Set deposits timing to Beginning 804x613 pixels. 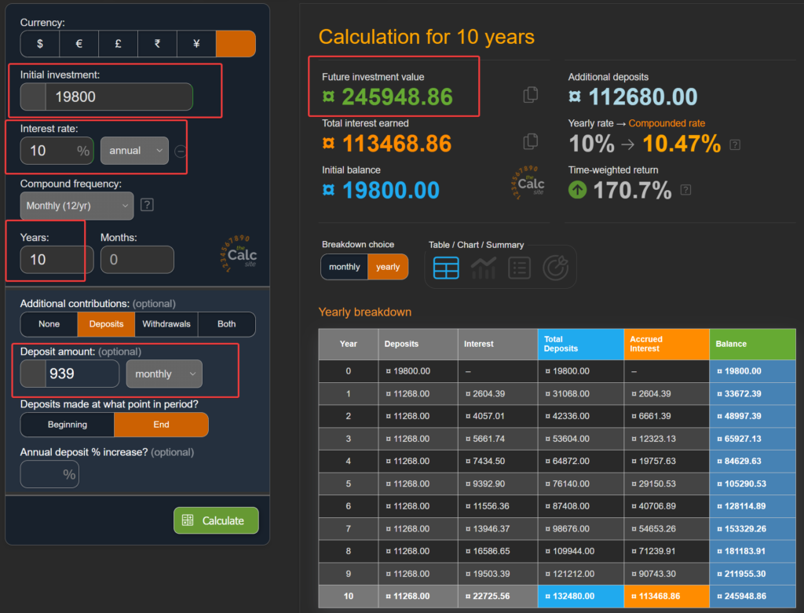[x=68, y=425]
